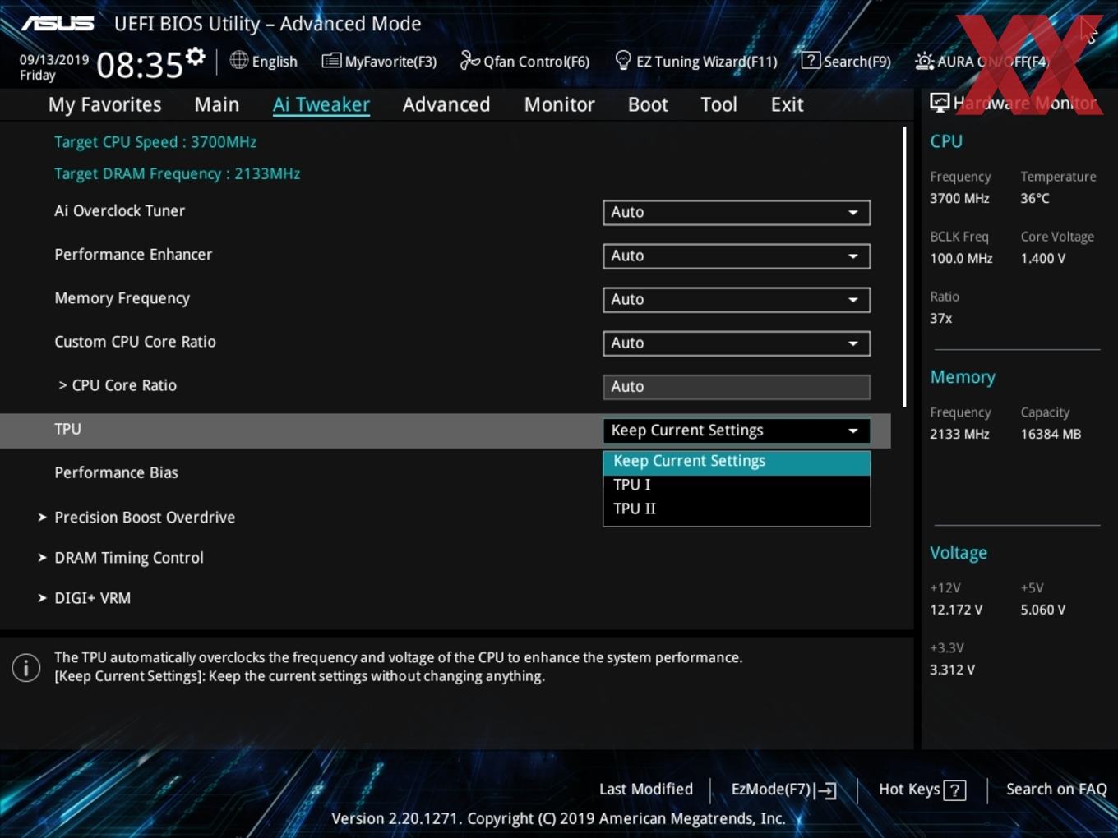Launch EZ Tuning Wizard bulb icon
The height and width of the screenshot is (838, 1118).
tap(623, 60)
